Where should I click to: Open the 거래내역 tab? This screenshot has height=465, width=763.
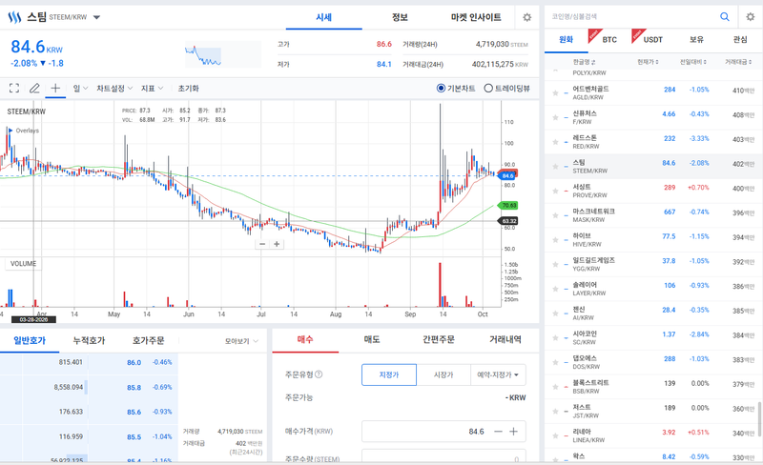click(x=505, y=339)
